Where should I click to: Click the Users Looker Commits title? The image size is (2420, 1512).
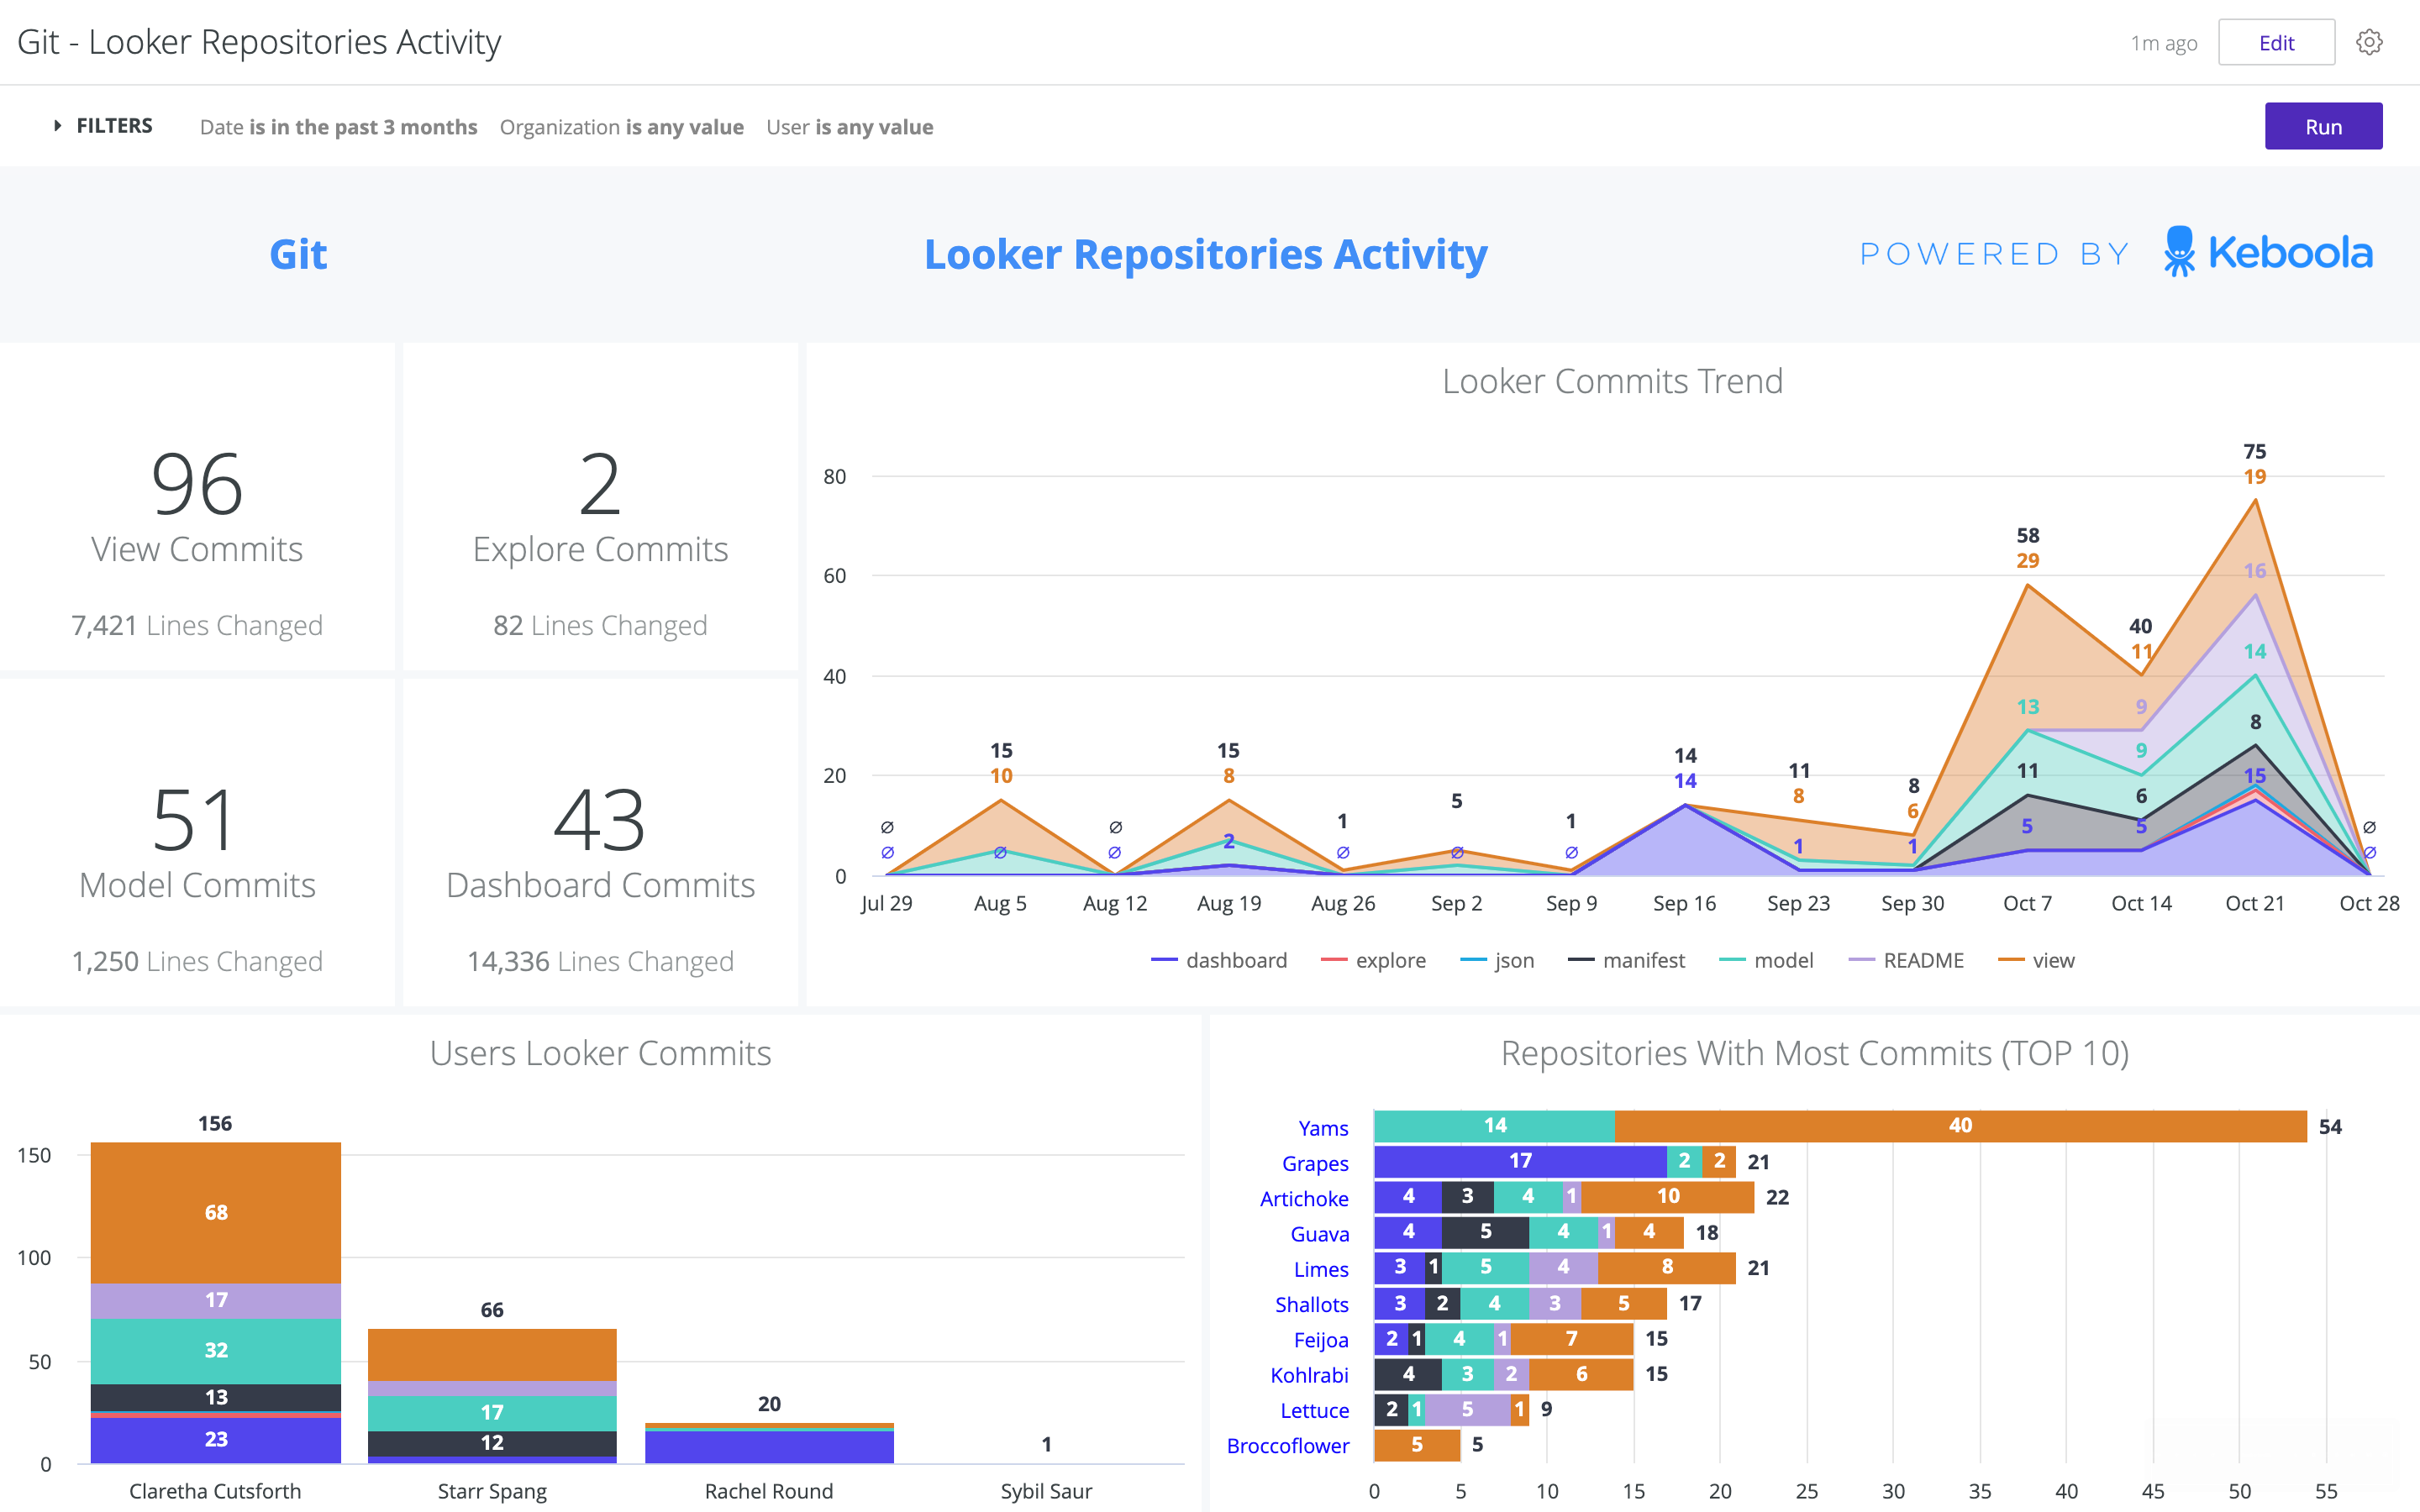click(600, 1053)
